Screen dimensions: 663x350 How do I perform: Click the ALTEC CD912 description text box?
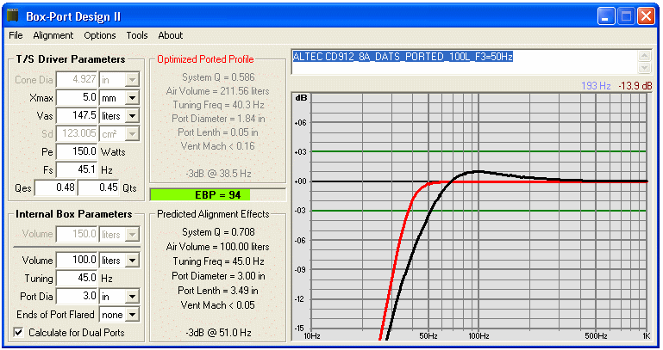[x=464, y=62]
